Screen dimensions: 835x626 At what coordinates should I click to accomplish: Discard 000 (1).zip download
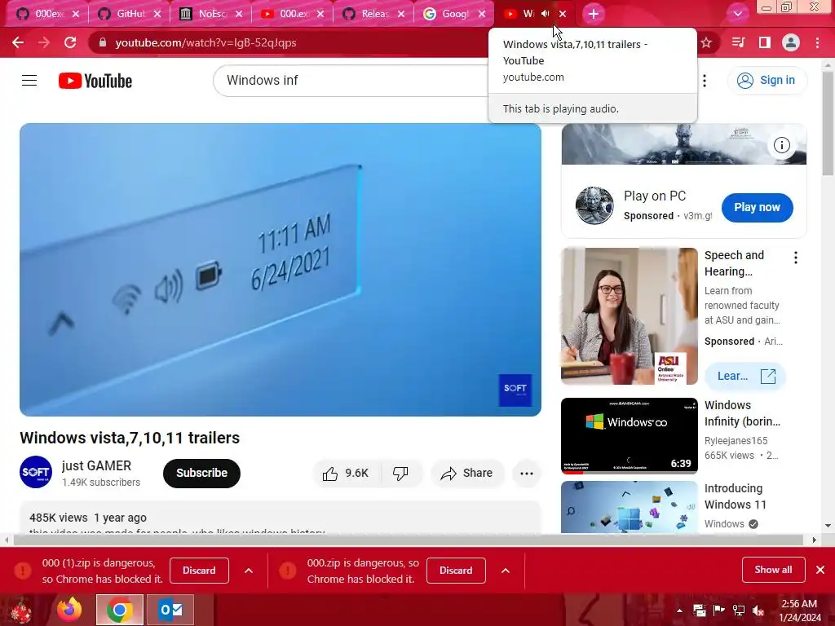199,570
